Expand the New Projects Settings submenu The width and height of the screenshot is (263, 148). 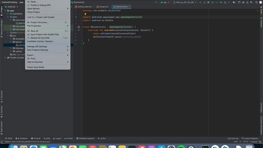[48, 50]
